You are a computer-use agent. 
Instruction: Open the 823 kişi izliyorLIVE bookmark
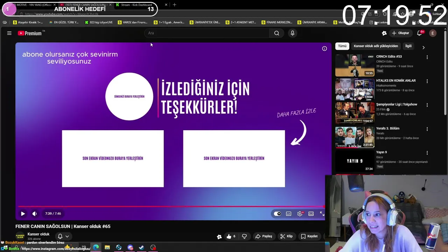pos(99,22)
